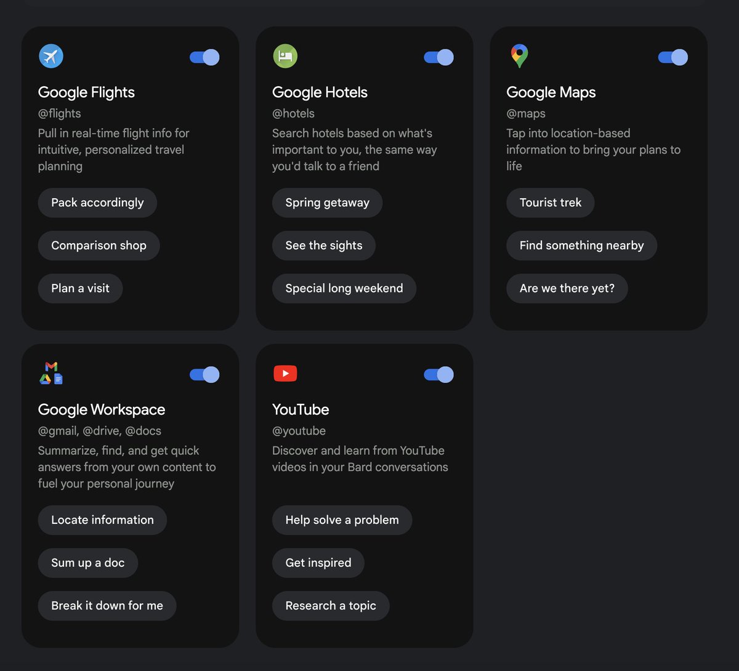Viewport: 739px width, 671px height.
Task: Select Find something nearby suggestion
Action: pyautogui.click(x=581, y=246)
